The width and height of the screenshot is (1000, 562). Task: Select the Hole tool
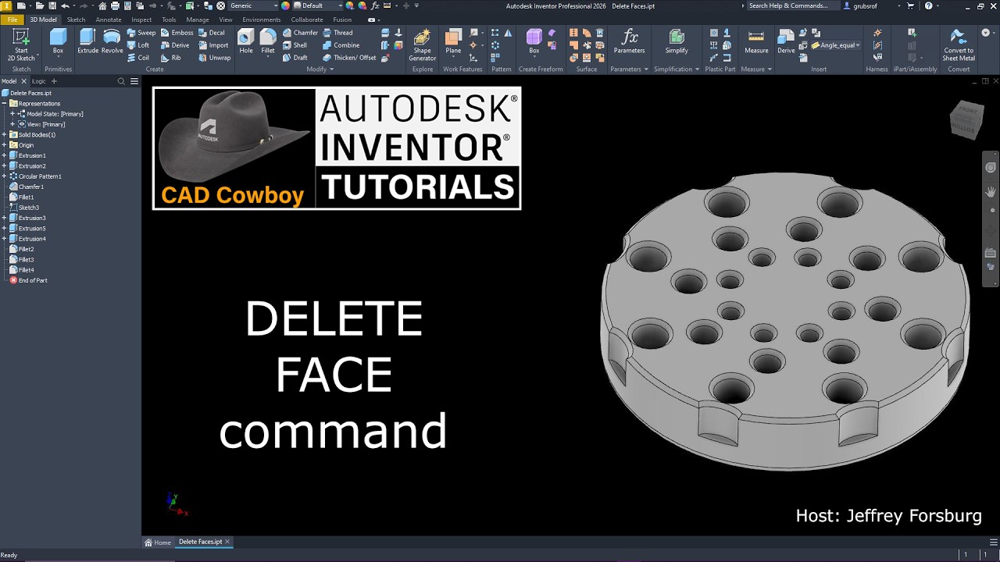coord(246,41)
